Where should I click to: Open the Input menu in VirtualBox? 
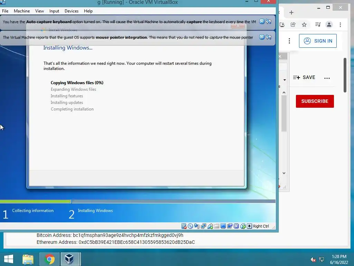click(x=54, y=11)
